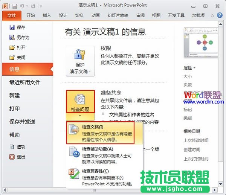Open 保存并发送 in the sidebar
226x195 pixels.
(22, 122)
